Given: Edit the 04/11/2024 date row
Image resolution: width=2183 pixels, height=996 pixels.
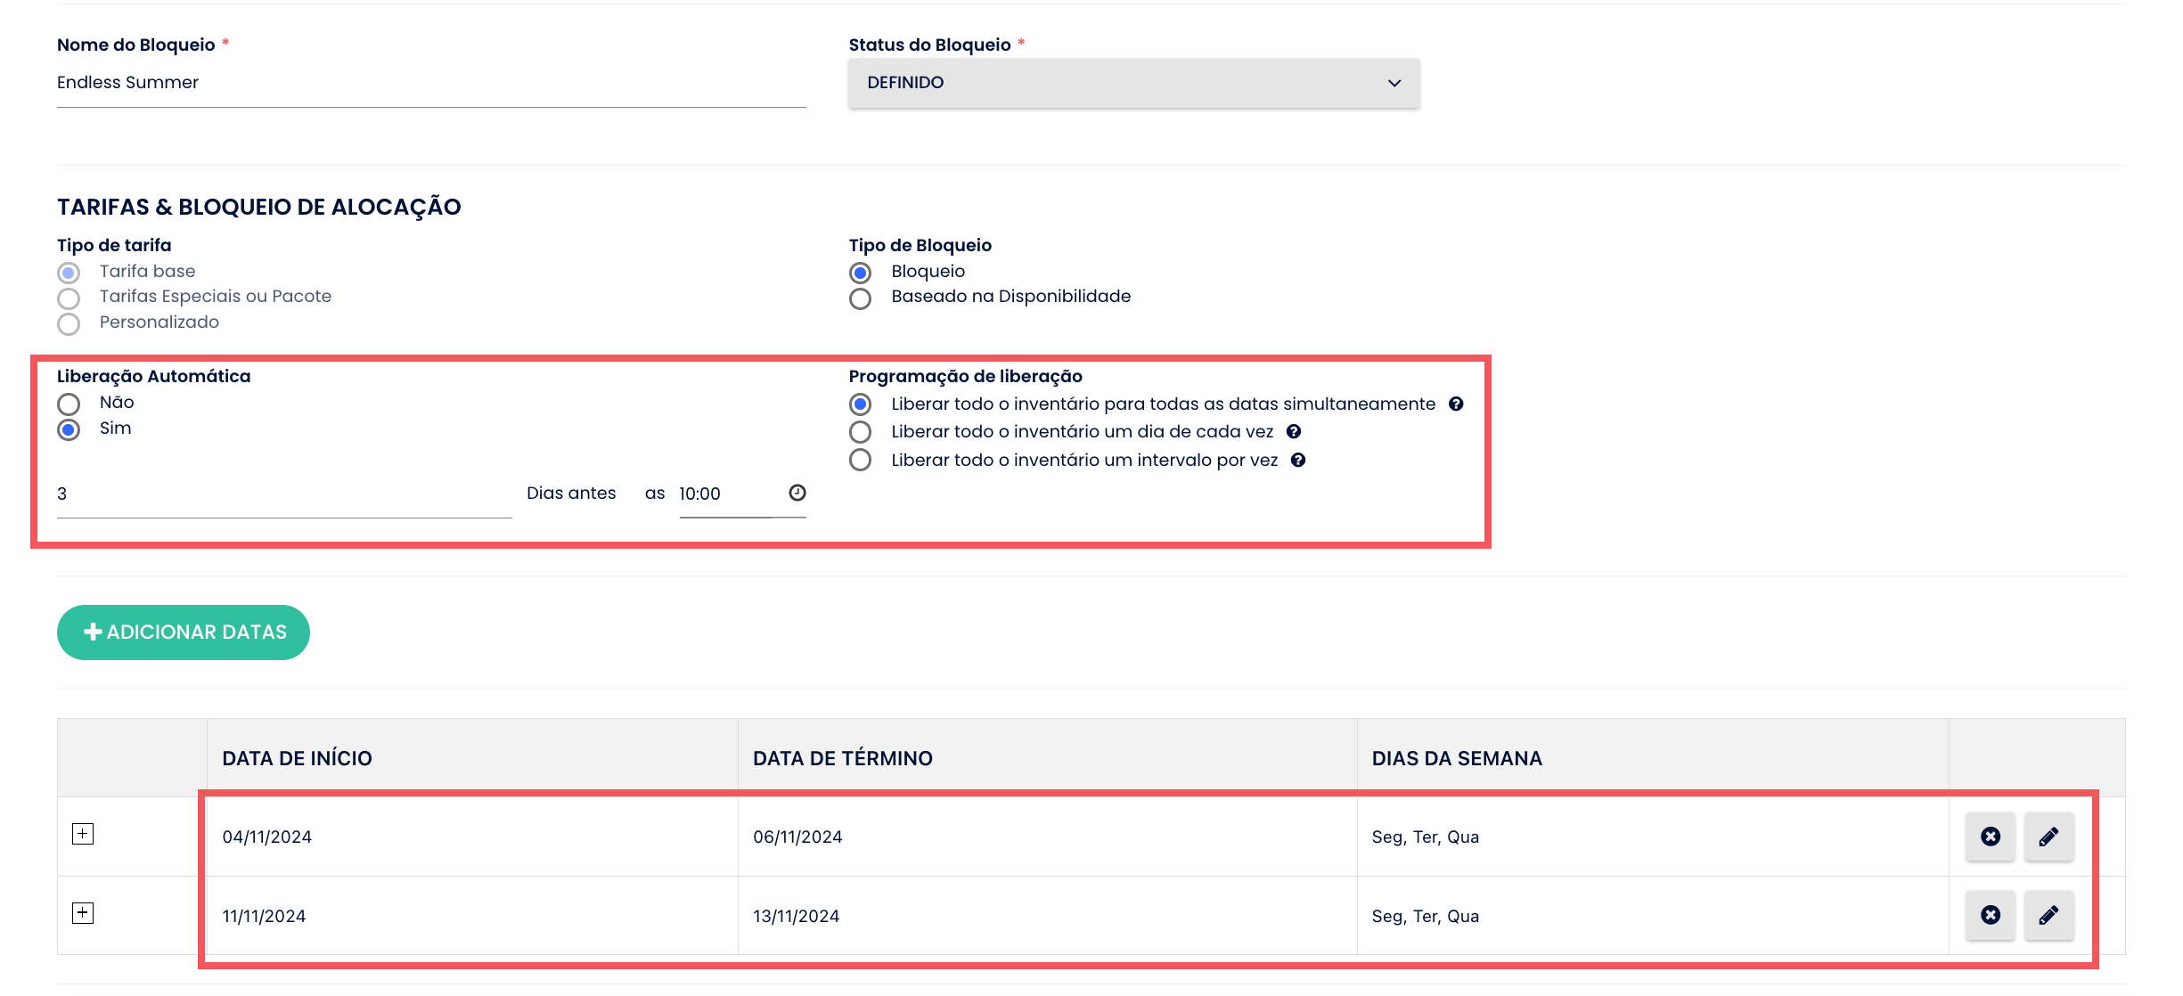Looking at the screenshot, I should pyautogui.click(x=2048, y=837).
